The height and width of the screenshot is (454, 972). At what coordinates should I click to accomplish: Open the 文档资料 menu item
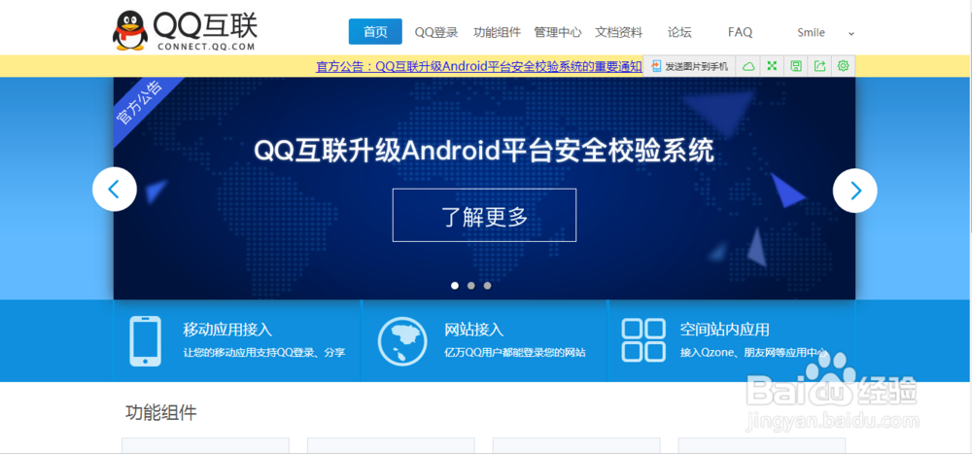[x=618, y=32]
